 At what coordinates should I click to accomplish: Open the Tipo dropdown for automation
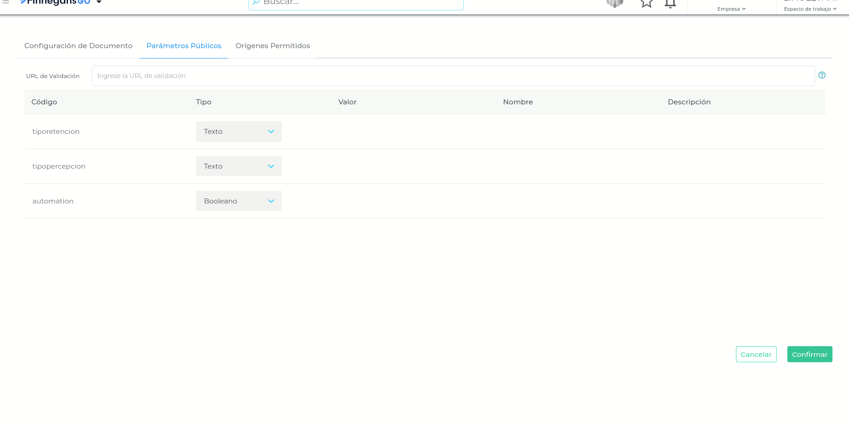[239, 201]
